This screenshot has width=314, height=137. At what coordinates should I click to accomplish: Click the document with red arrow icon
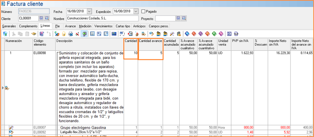131,34
